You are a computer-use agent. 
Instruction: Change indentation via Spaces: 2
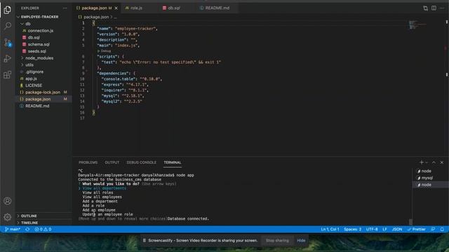pos(352,229)
